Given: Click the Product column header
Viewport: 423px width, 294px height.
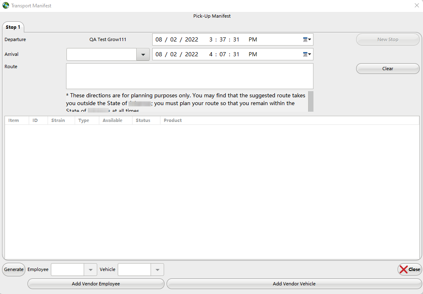Looking at the screenshot, I should pos(172,120).
